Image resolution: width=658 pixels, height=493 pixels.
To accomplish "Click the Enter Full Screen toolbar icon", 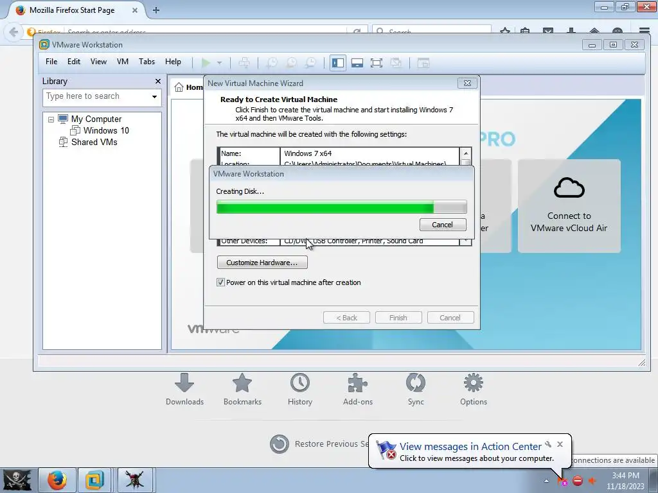I will point(377,63).
